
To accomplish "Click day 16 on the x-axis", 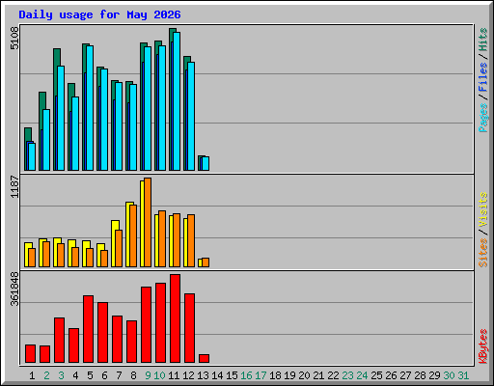I will tap(246, 375).
